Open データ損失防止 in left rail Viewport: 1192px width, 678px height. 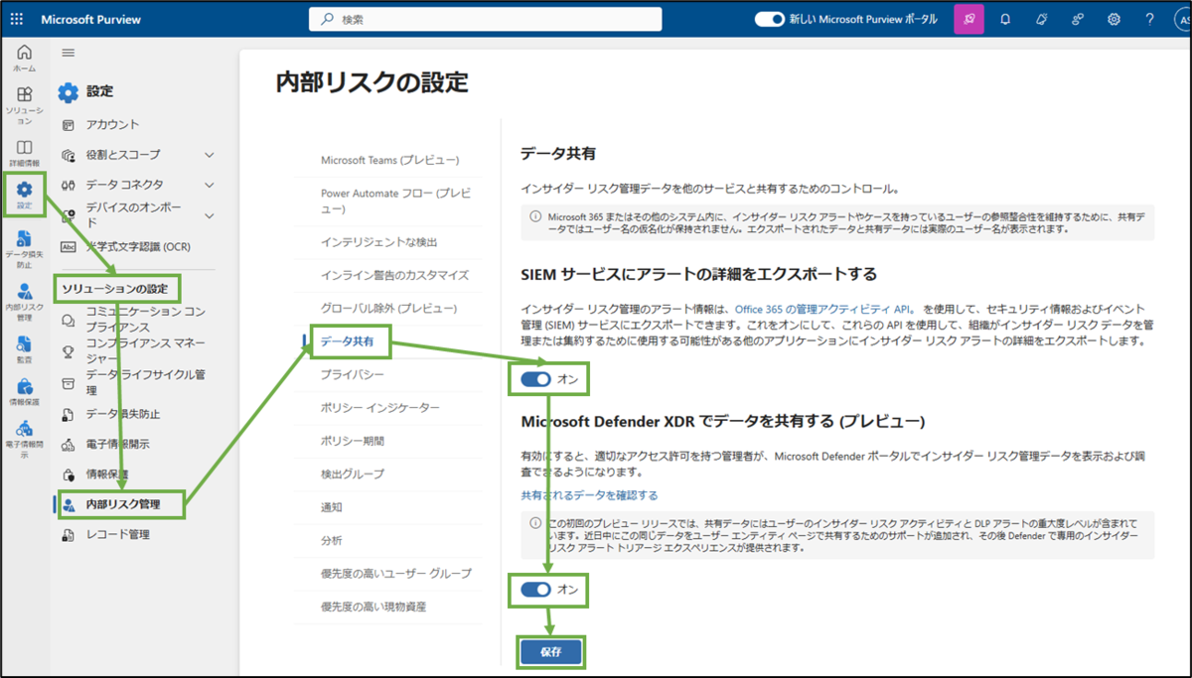pyautogui.click(x=25, y=249)
